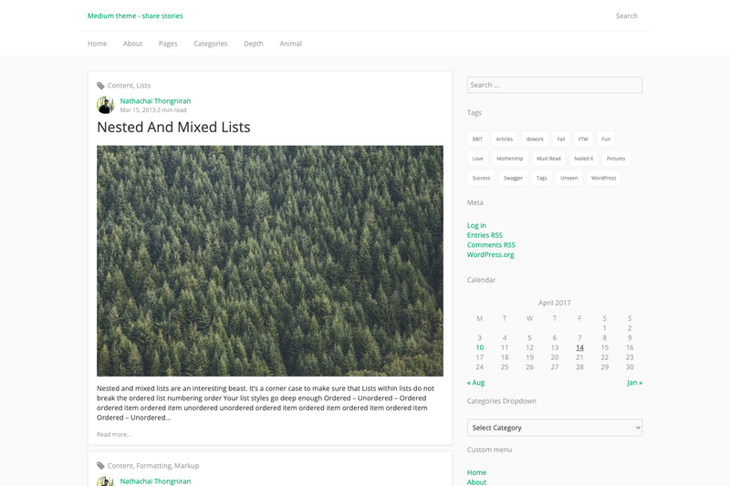The height and width of the screenshot is (486, 730).
Task: Click the April 2017 calendar caption
Action: tap(555, 303)
